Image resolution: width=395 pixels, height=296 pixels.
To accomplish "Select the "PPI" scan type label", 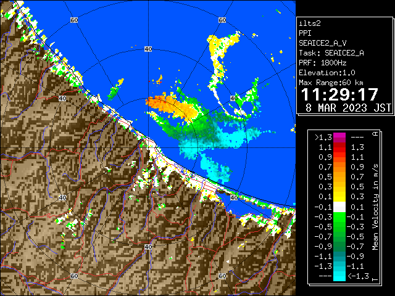I will click(x=305, y=33).
